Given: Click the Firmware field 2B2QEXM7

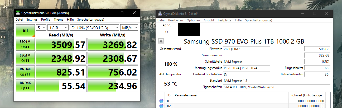Looking at the screenshot, I should (x=246, y=49).
